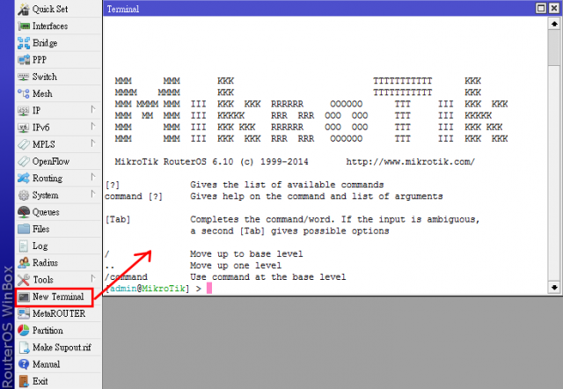Click the IP menu icon
The width and height of the screenshot is (563, 389).
[x=24, y=111]
